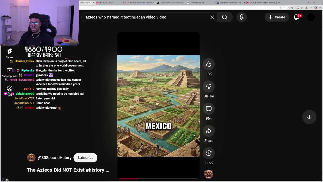The image size is (323, 182).
Task: Pause the playing short video
Action: coord(158,106)
